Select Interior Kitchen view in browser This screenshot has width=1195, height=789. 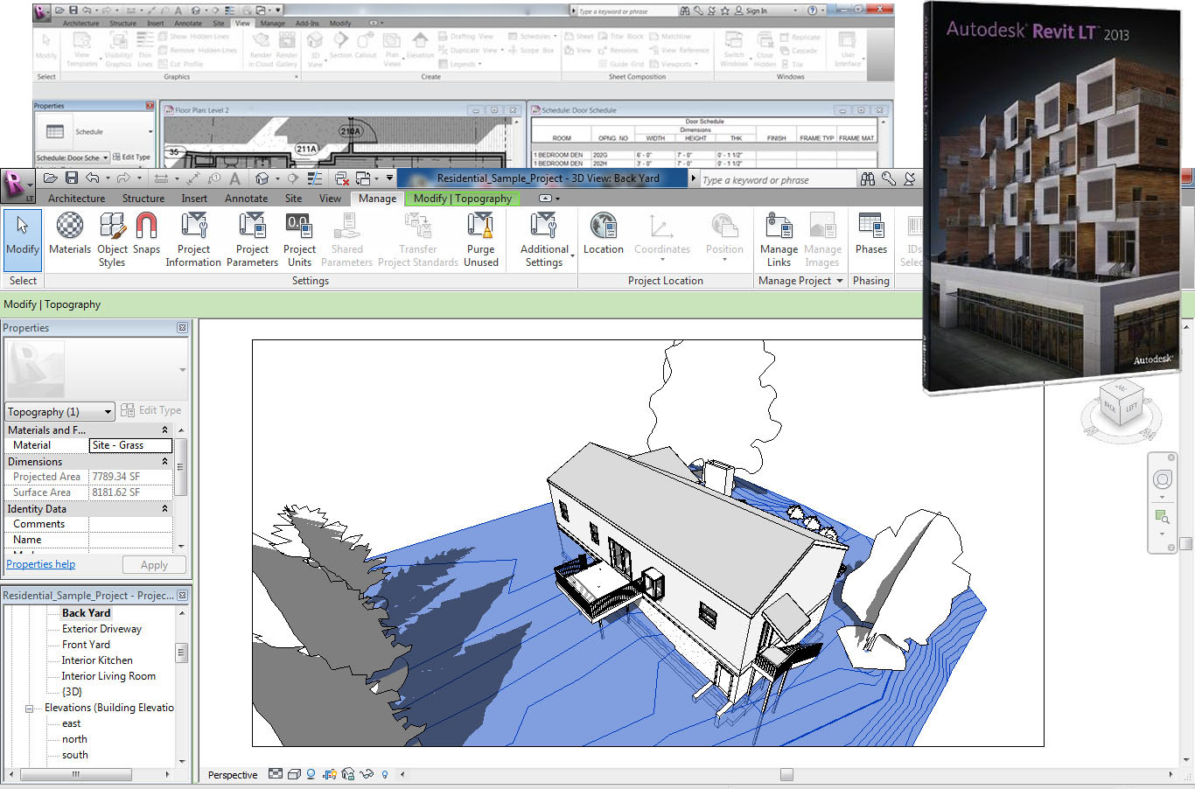coord(97,660)
